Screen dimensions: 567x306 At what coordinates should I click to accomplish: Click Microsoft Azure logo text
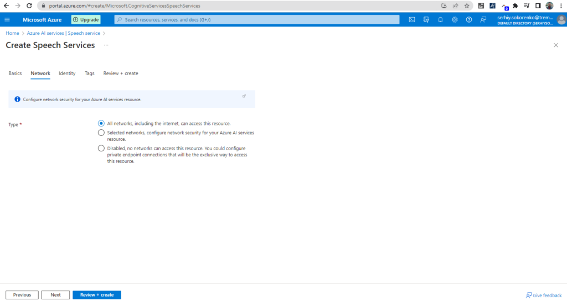(x=42, y=20)
